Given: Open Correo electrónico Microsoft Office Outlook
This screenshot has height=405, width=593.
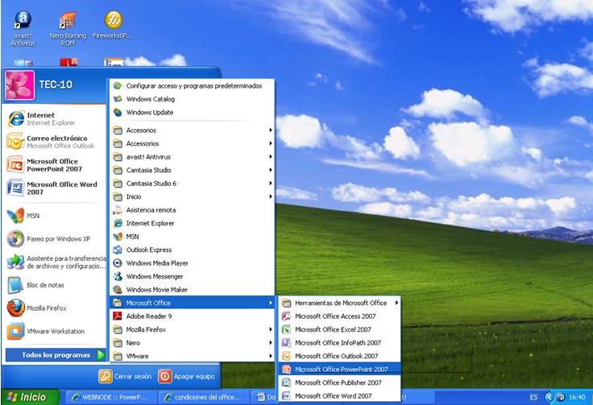Looking at the screenshot, I should click(x=55, y=142).
